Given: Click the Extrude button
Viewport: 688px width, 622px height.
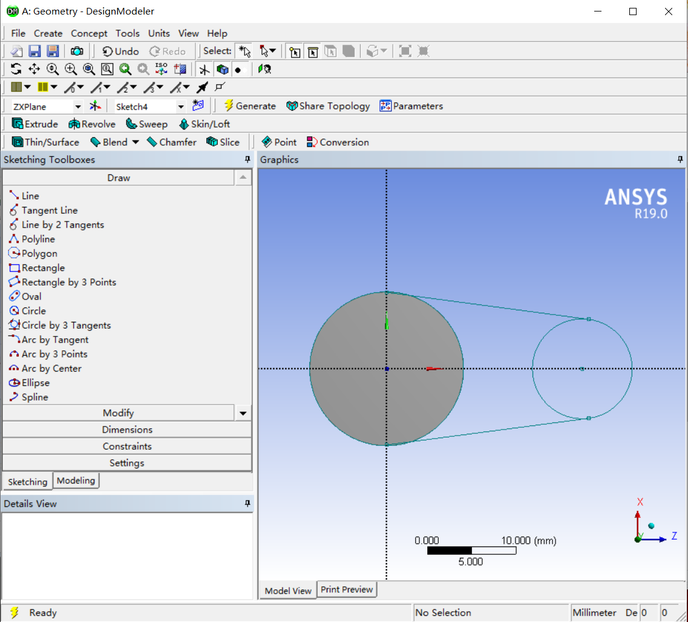Looking at the screenshot, I should click(x=34, y=124).
